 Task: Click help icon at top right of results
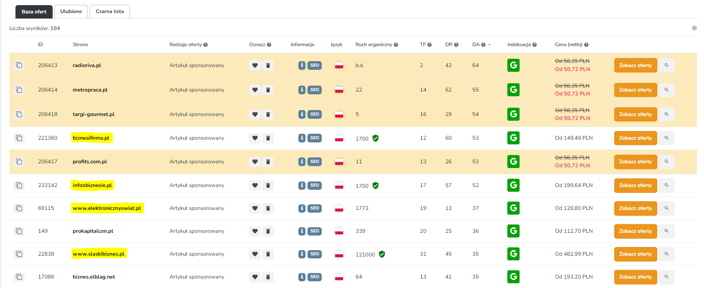tap(694, 28)
